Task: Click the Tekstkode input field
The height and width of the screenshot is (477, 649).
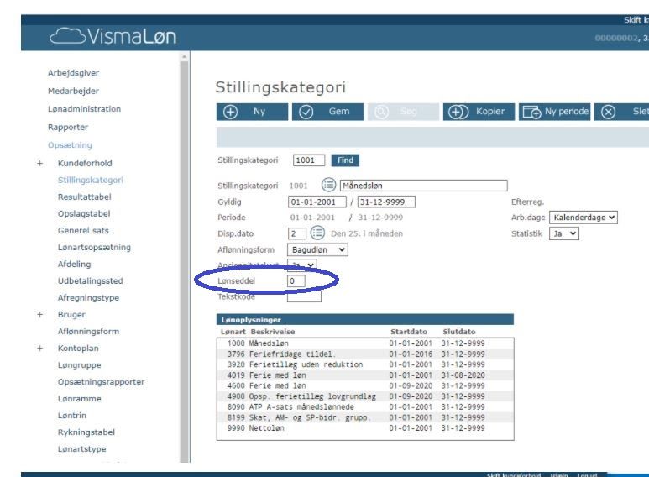Action: tap(304, 296)
